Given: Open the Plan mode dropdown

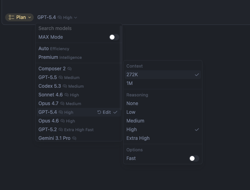Looking at the screenshot, I should (x=19, y=17).
